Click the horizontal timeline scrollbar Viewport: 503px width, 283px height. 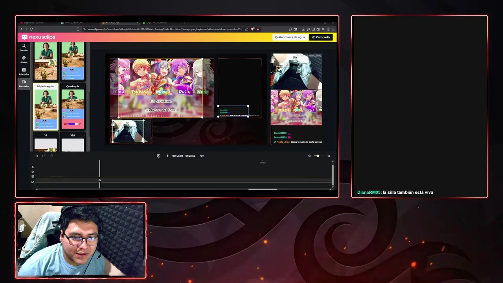(263, 189)
